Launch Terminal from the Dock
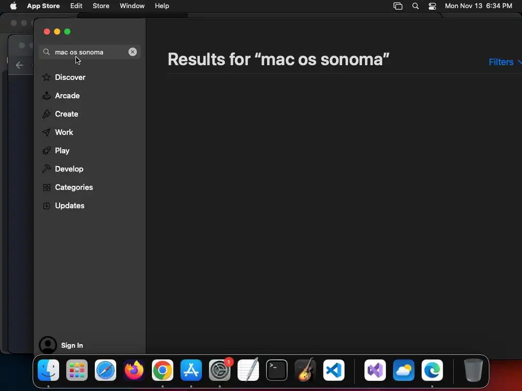The height and width of the screenshot is (391, 522). point(277,370)
